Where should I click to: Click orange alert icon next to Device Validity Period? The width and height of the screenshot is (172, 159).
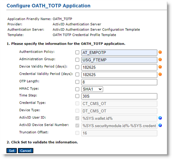(160, 67)
